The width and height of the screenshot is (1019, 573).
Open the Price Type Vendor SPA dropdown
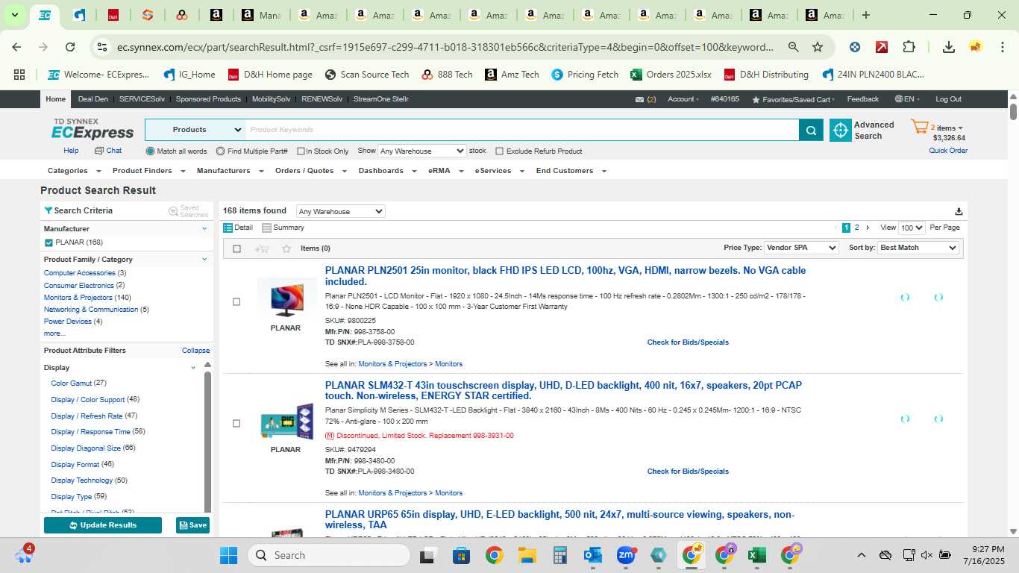coord(801,248)
